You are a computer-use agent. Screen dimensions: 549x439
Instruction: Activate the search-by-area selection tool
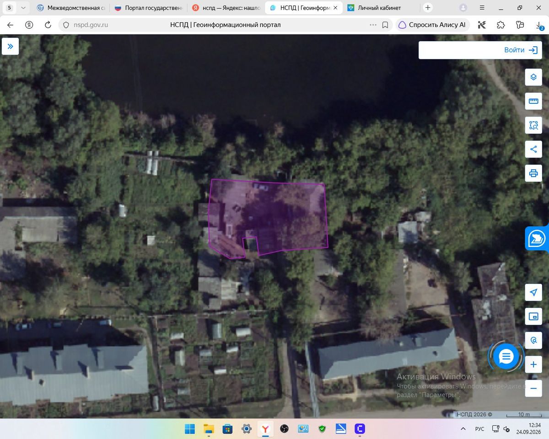tap(533, 125)
